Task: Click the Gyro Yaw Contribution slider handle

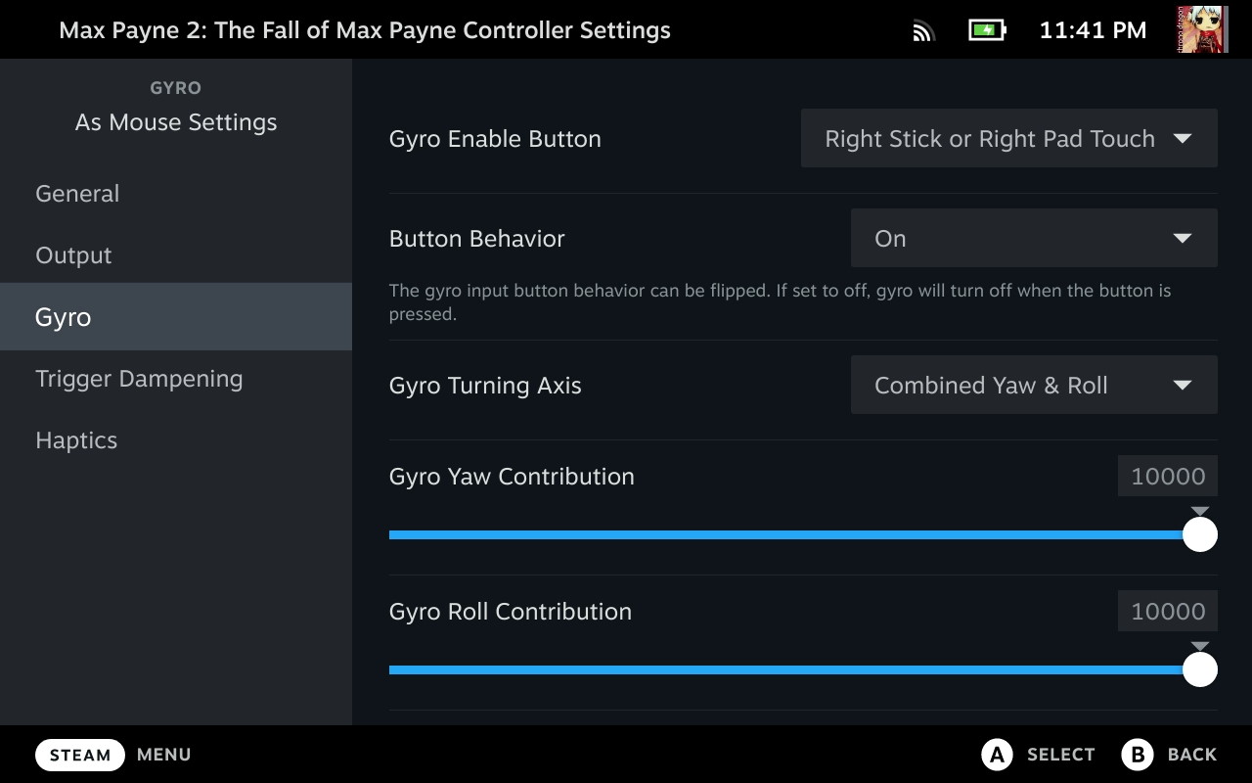Action: coord(1200,534)
